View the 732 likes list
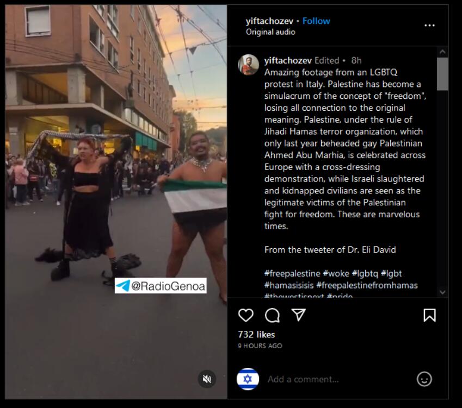The height and width of the screenshot is (408, 462). tap(256, 335)
